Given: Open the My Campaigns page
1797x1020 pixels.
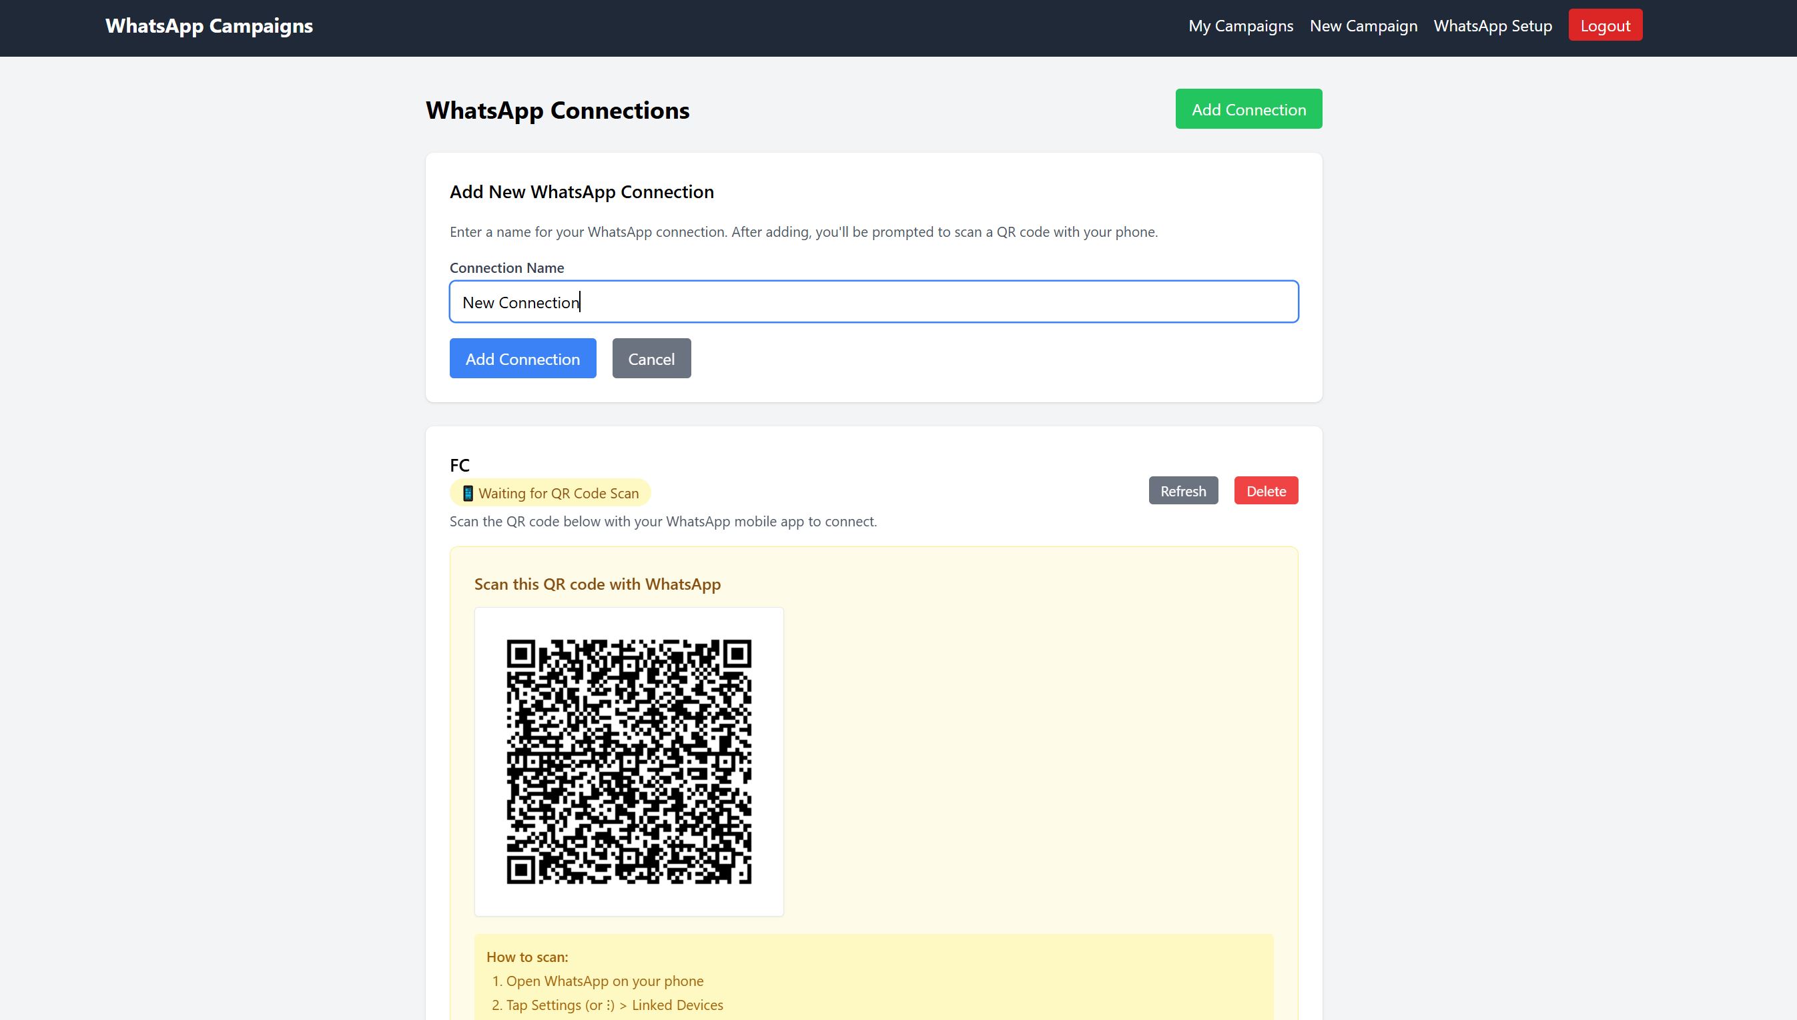Looking at the screenshot, I should pos(1240,26).
